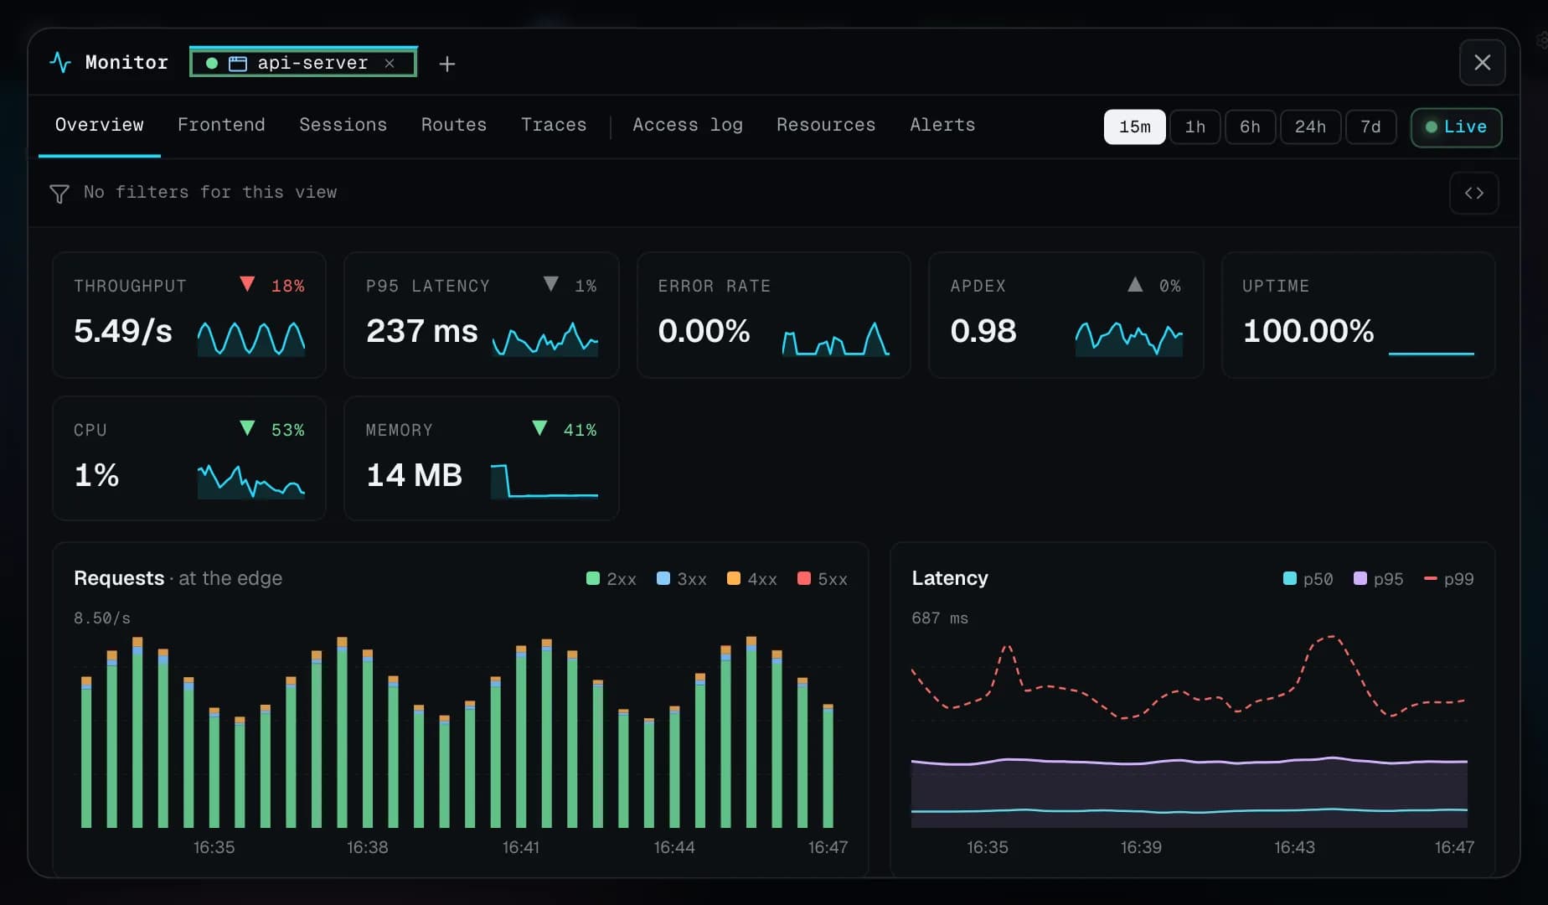Click the No filters for this view text

209,192
